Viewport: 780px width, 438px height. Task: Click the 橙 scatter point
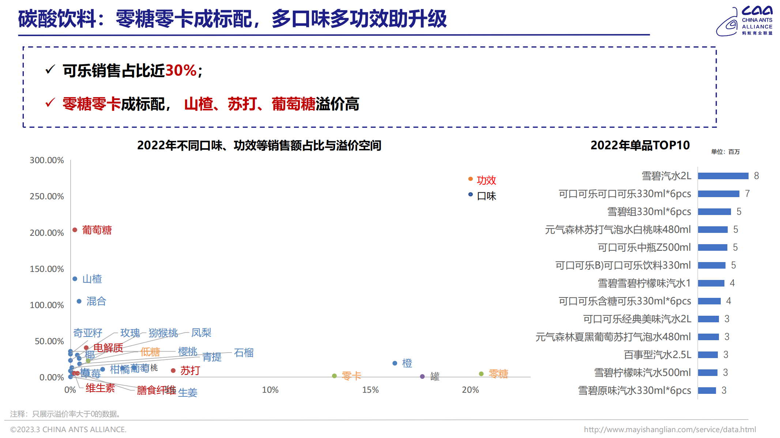[x=395, y=363]
